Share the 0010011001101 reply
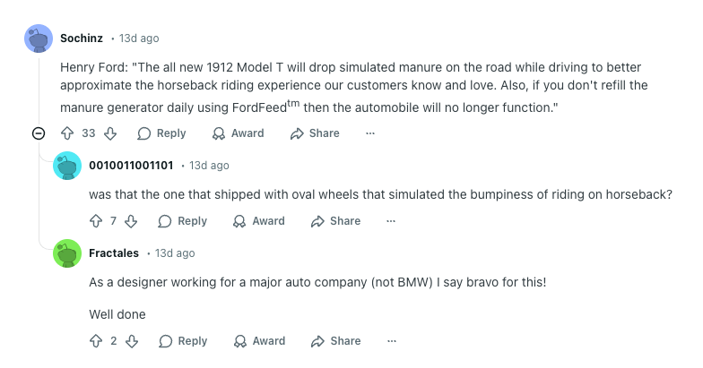This screenshot has width=703, height=368. pos(335,221)
